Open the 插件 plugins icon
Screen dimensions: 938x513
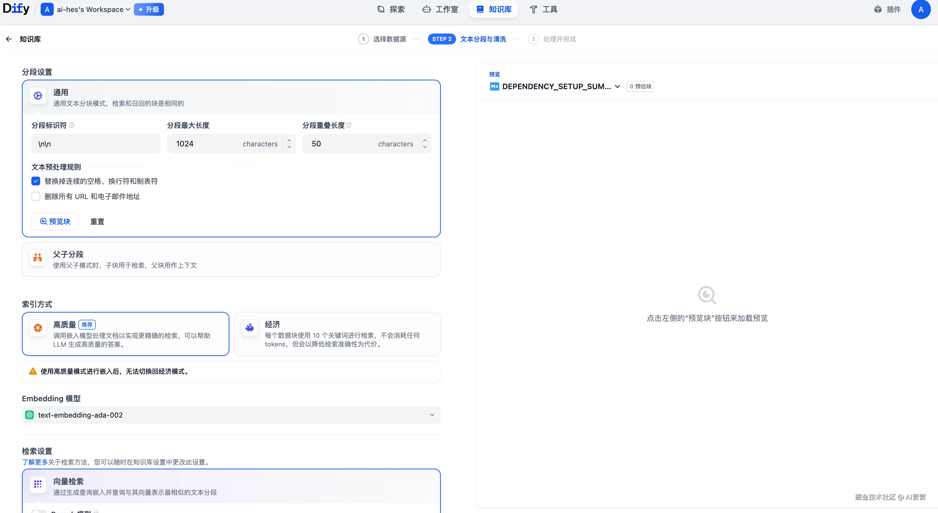coord(878,9)
